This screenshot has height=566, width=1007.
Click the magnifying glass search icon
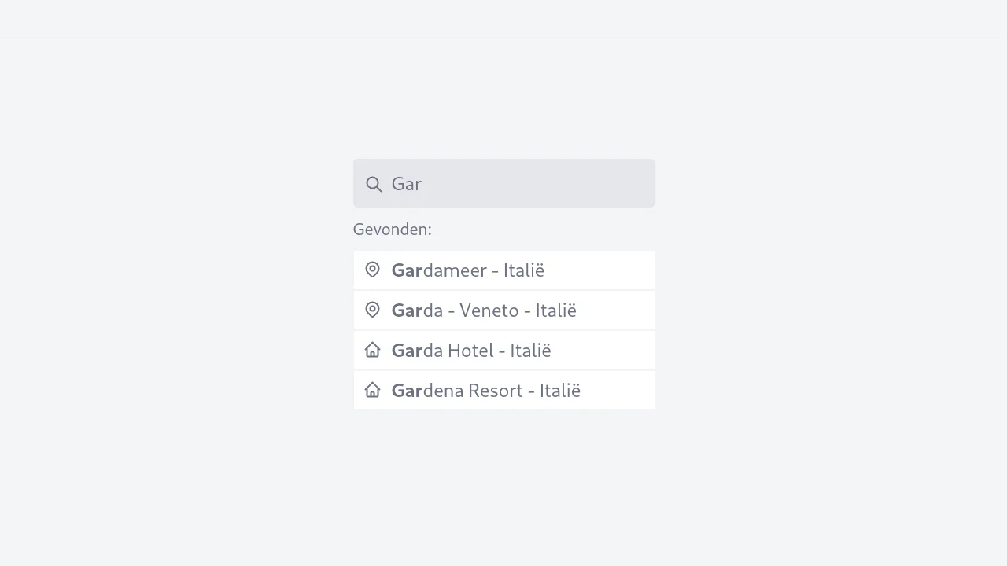374,184
